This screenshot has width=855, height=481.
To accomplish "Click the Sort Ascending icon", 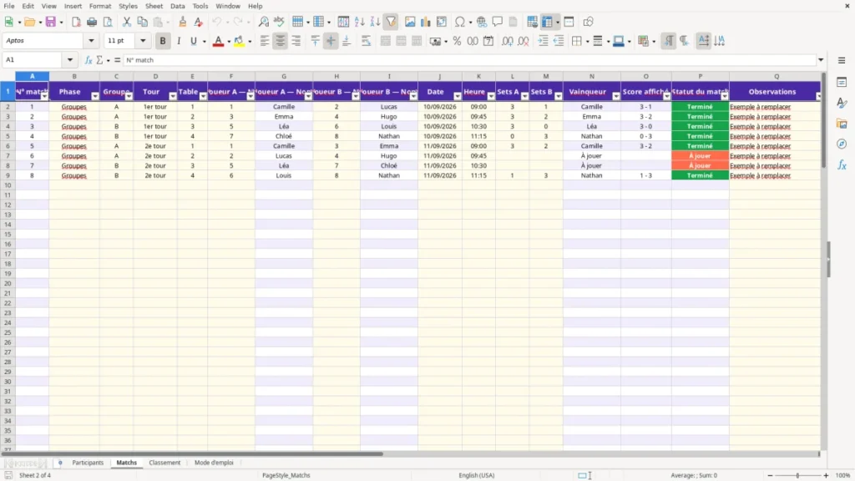I will [x=359, y=22].
